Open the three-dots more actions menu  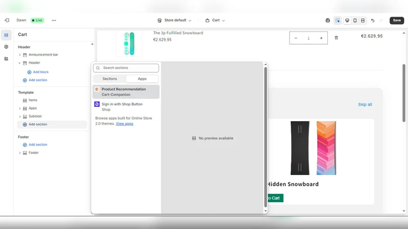(54, 20)
